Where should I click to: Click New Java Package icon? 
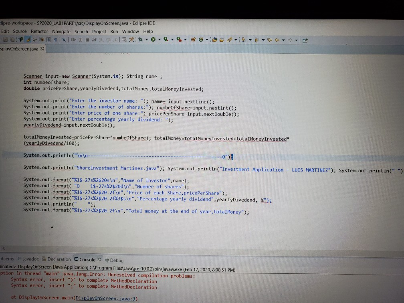click(193, 40)
